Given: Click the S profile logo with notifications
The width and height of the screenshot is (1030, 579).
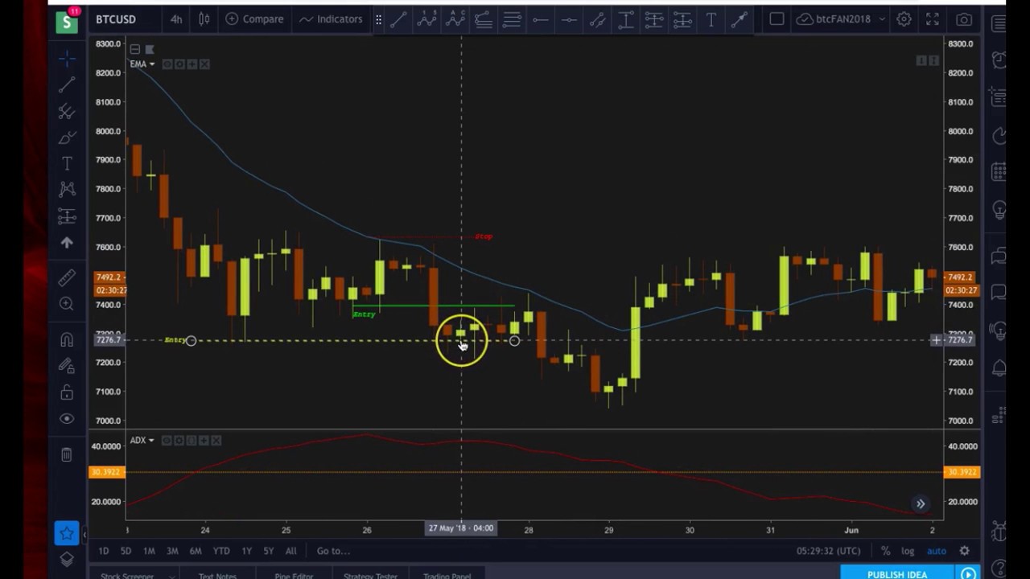Looking at the screenshot, I should pyautogui.click(x=68, y=21).
